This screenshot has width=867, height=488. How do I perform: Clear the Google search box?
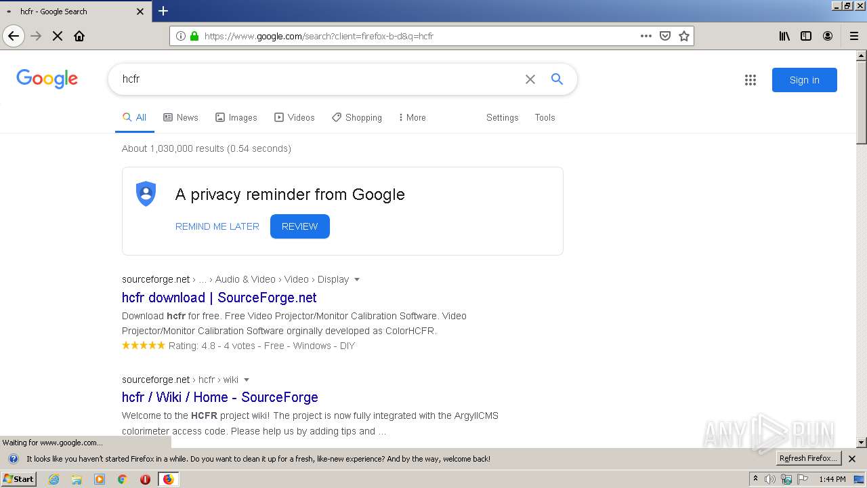click(x=530, y=79)
